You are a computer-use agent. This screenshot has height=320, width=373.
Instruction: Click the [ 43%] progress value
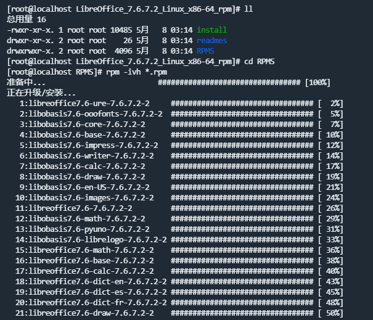(330, 281)
